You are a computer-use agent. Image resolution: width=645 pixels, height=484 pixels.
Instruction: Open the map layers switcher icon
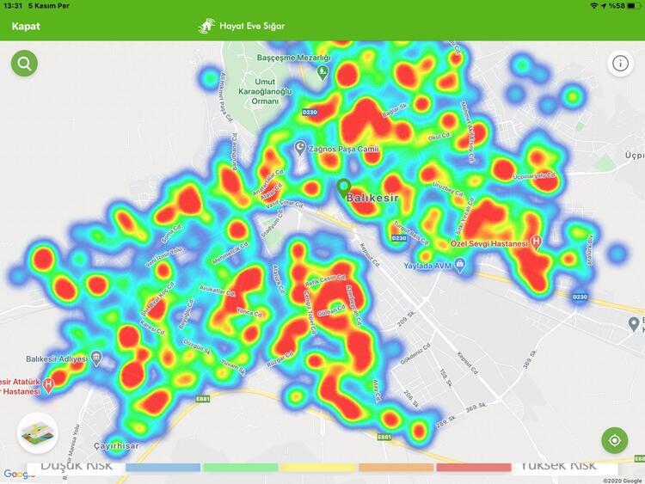point(37,432)
